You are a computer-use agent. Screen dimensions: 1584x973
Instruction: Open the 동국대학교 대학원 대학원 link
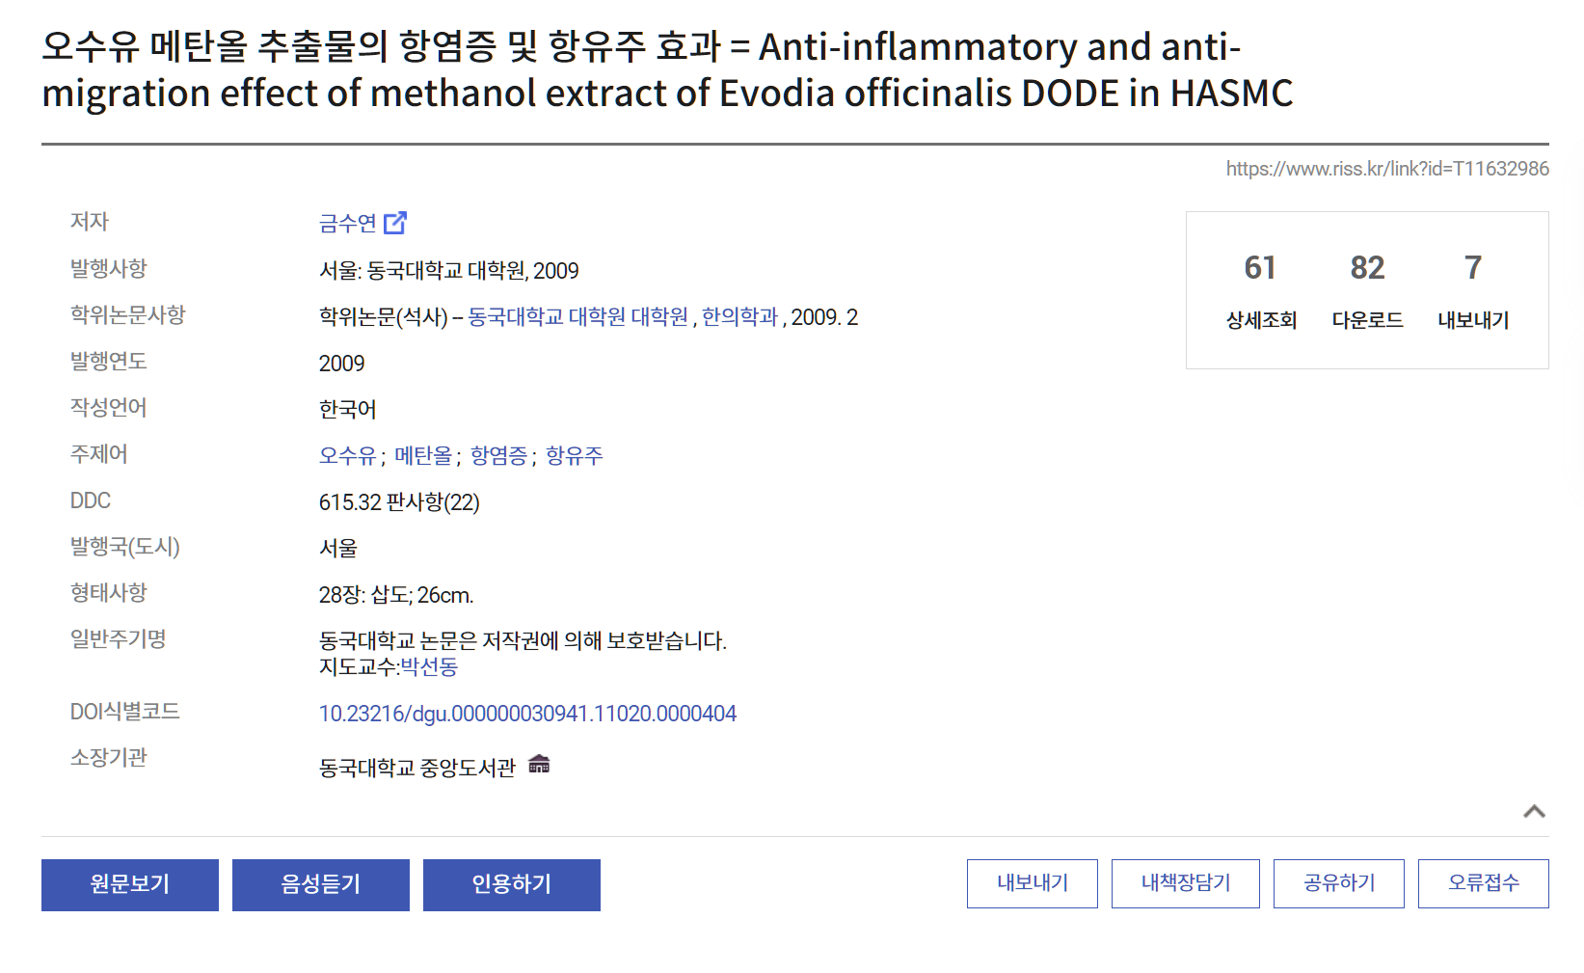[578, 317]
